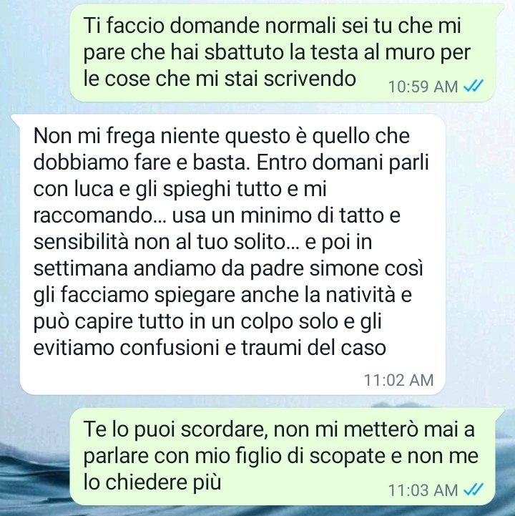Tap the blue read-receipt checkmarks beside 10:59 AM
The image size is (515, 516).
(474, 86)
